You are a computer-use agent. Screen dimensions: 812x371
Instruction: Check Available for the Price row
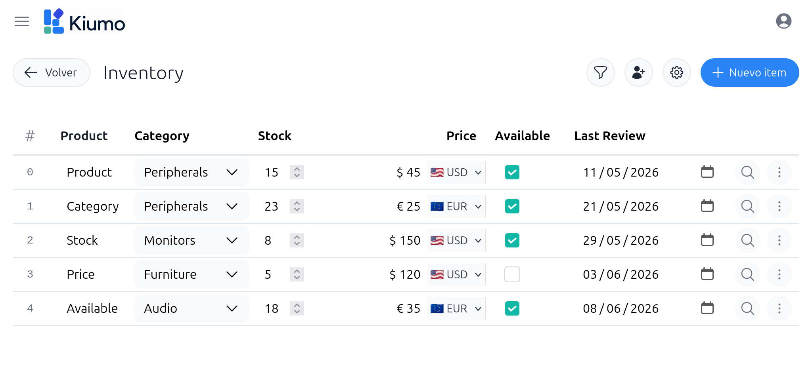click(x=512, y=274)
